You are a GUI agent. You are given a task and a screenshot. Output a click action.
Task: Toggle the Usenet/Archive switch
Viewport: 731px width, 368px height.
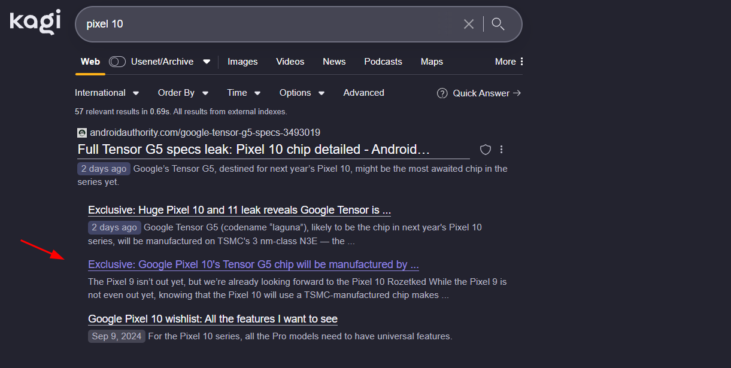(x=117, y=62)
